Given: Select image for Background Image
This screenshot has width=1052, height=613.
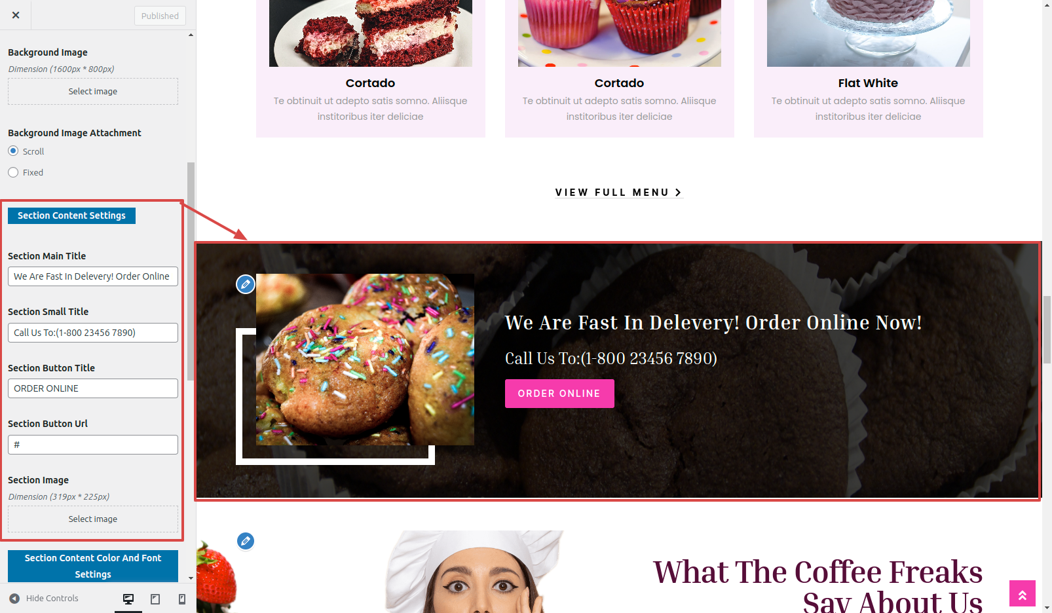Looking at the screenshot, I should (93, 92).
